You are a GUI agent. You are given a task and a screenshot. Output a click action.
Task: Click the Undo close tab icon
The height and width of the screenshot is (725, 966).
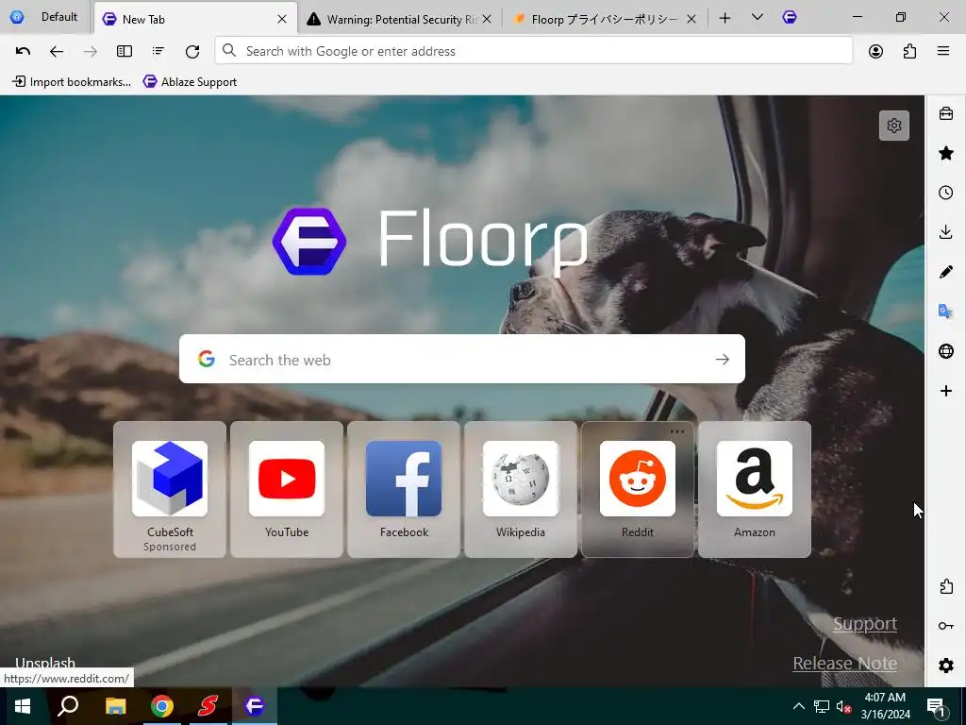pos(23,51)
